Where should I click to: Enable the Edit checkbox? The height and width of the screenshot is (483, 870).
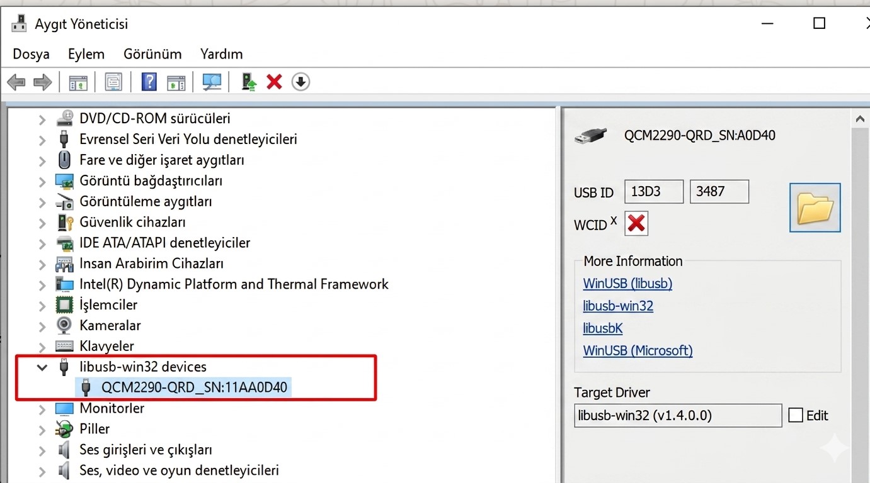796,415
